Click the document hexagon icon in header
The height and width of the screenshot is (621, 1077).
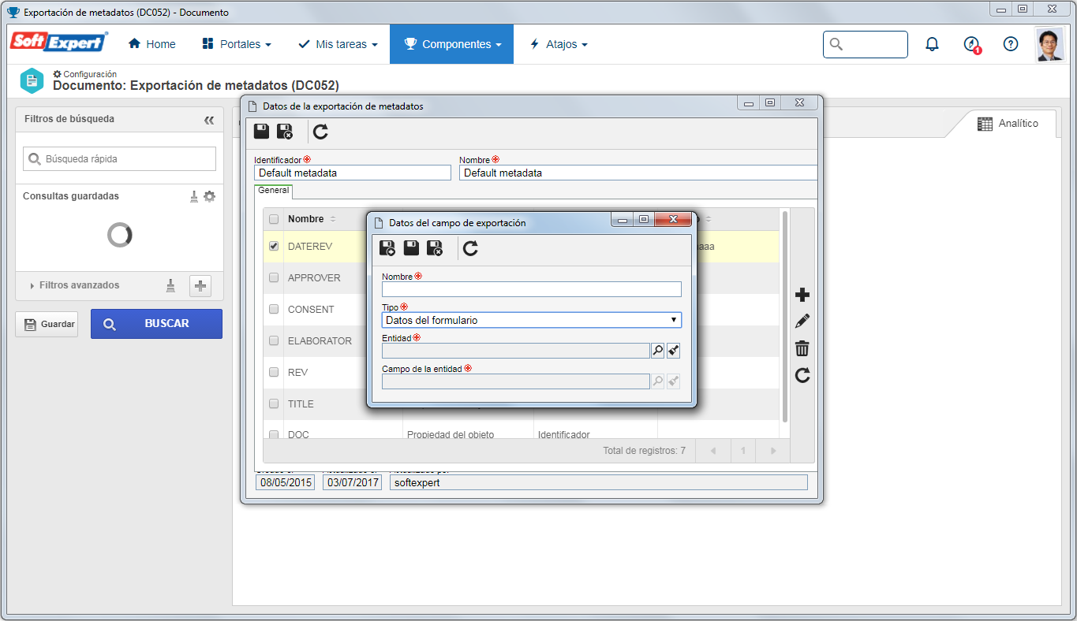(32, 80)
